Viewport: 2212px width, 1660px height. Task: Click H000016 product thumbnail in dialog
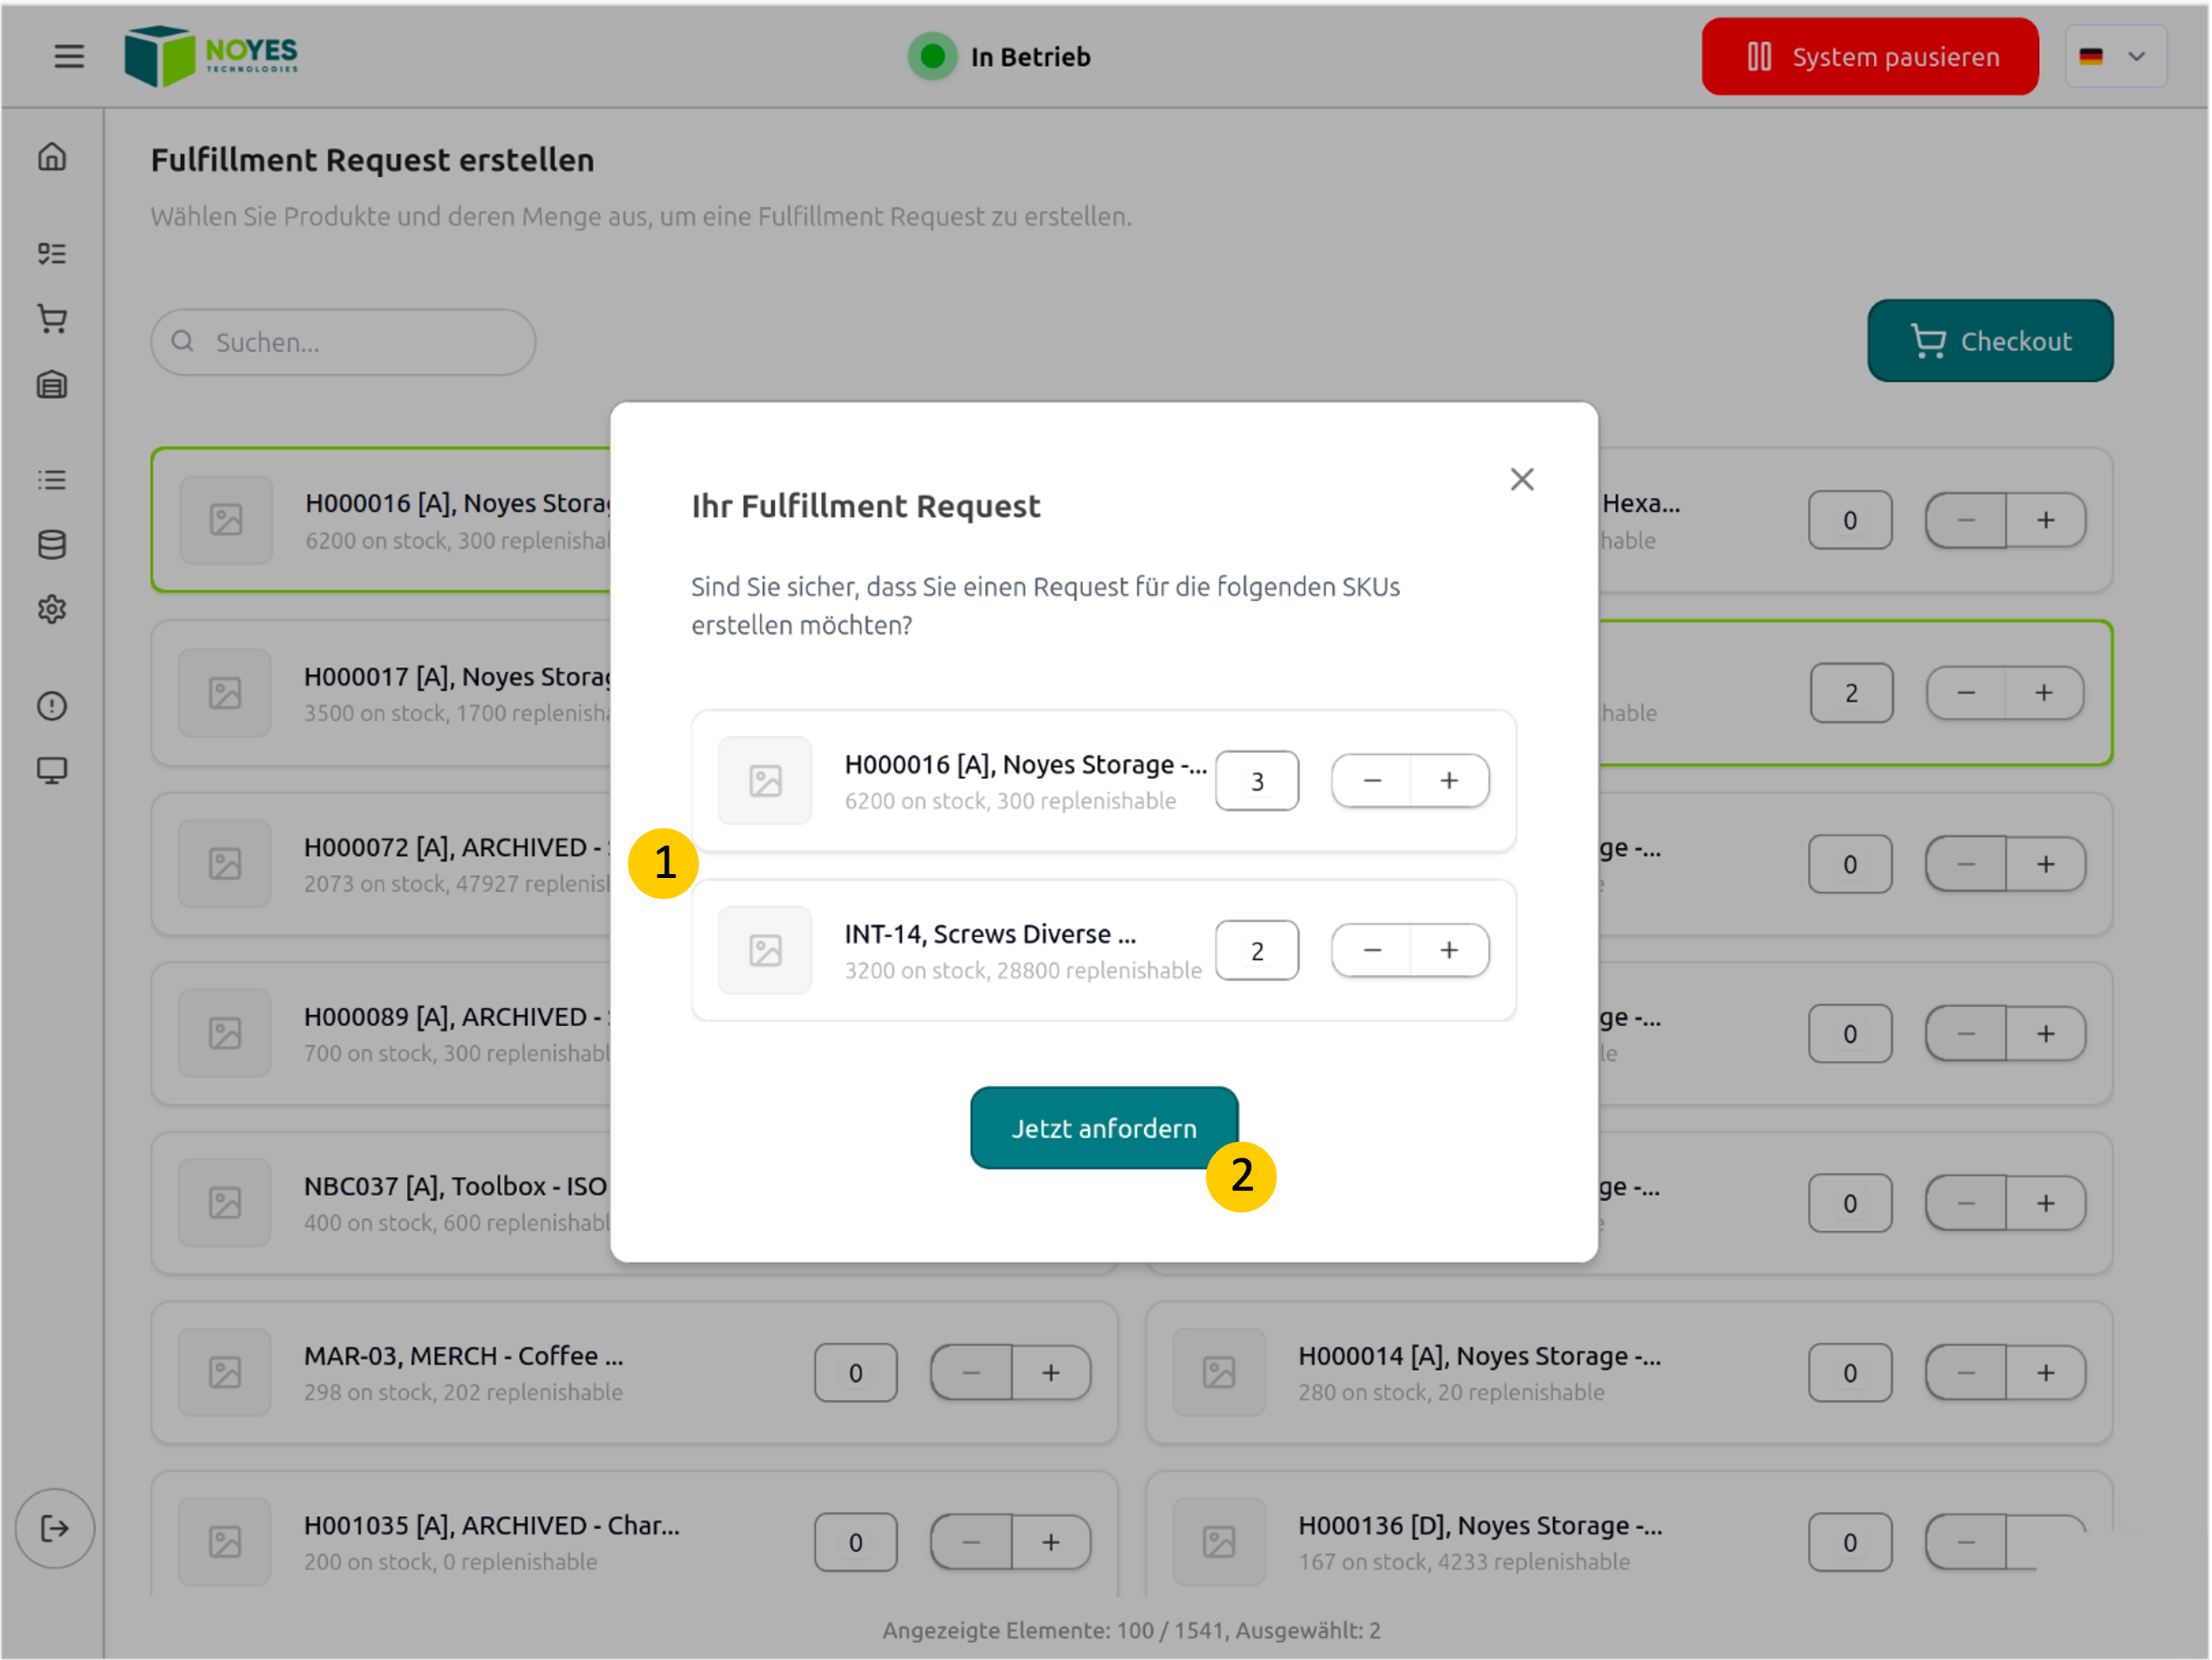click(x=765, y=781)
